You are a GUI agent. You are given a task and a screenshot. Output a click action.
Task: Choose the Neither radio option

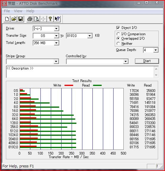(x=118, y=44)
